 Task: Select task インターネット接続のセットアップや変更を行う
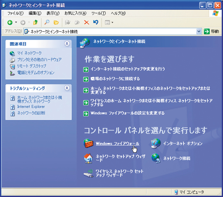pyautogui.click(x=128, y=69)
